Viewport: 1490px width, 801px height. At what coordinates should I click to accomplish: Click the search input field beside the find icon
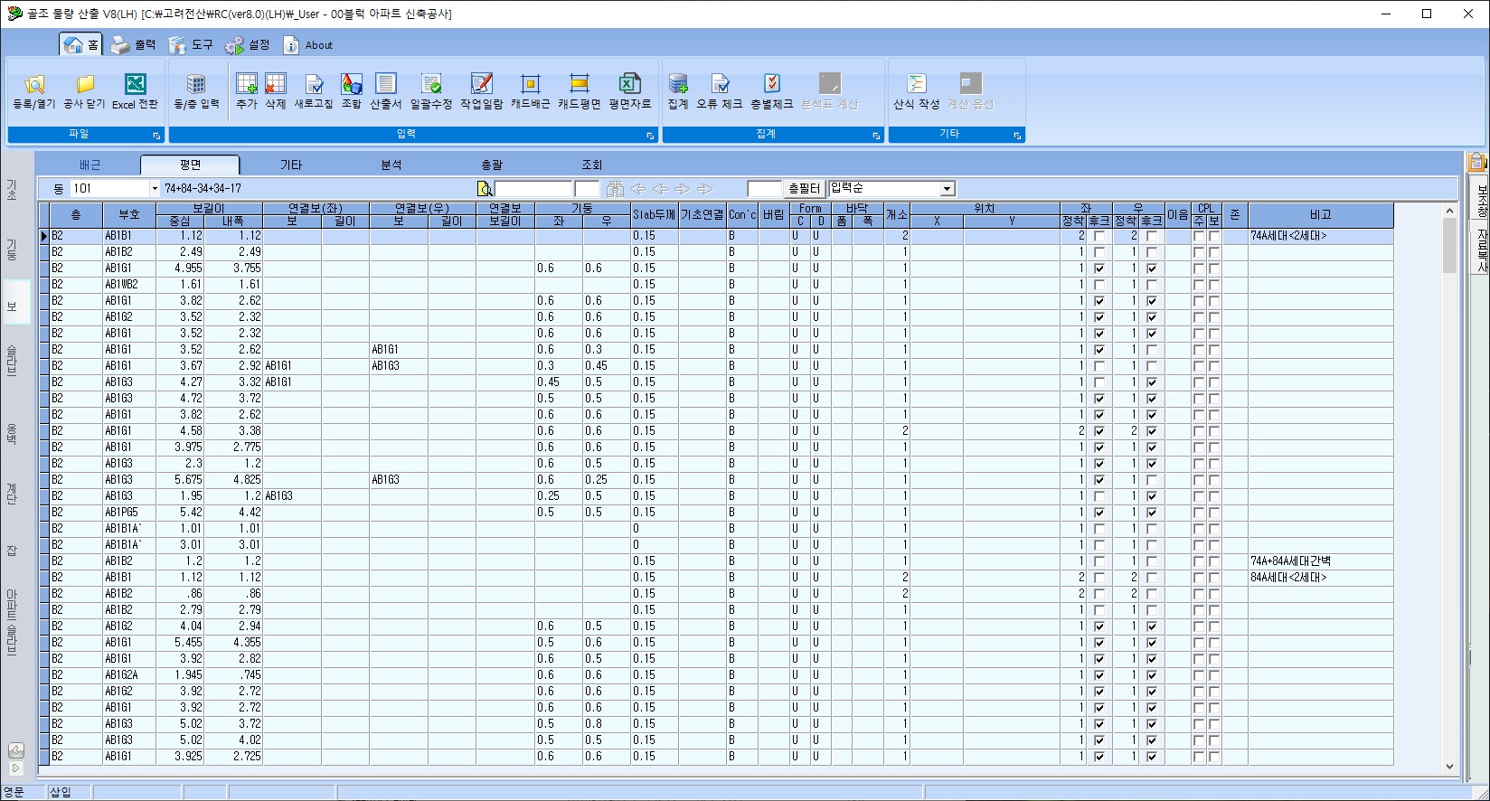click(533, 189)
